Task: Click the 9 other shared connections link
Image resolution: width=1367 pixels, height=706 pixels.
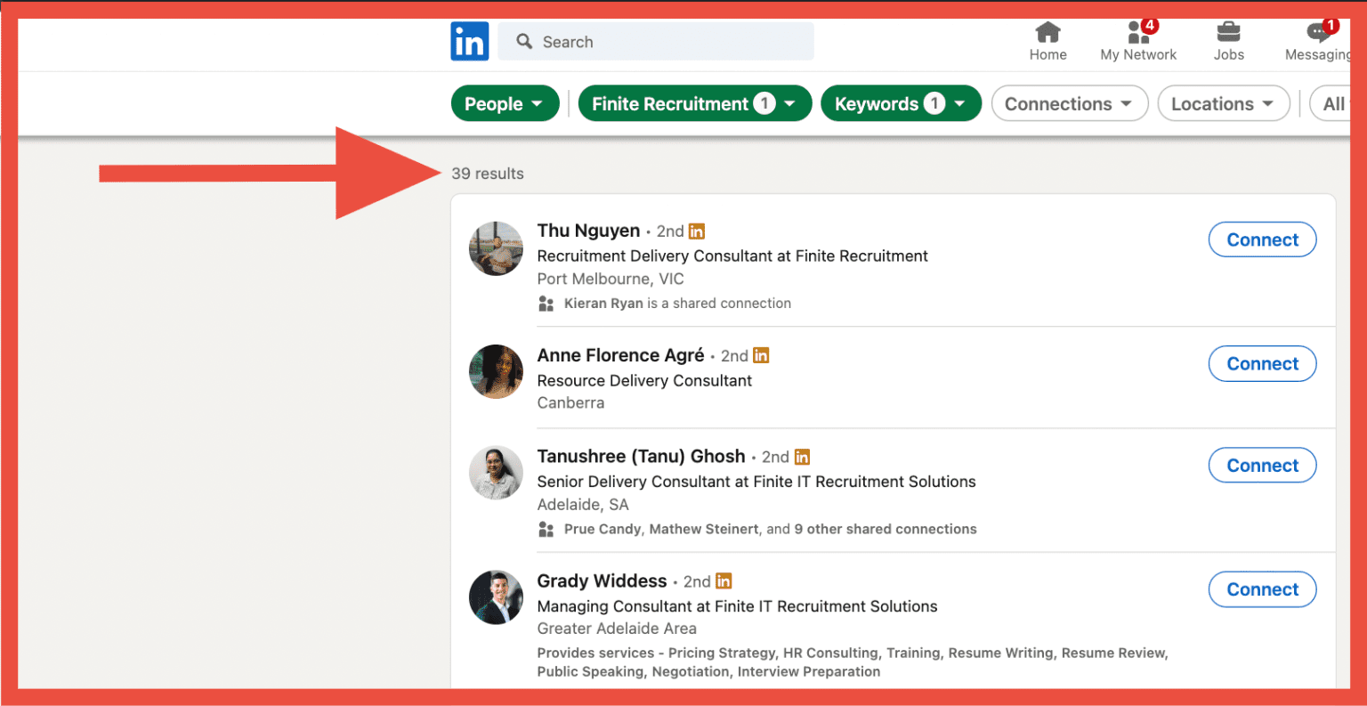Action: 886,530
